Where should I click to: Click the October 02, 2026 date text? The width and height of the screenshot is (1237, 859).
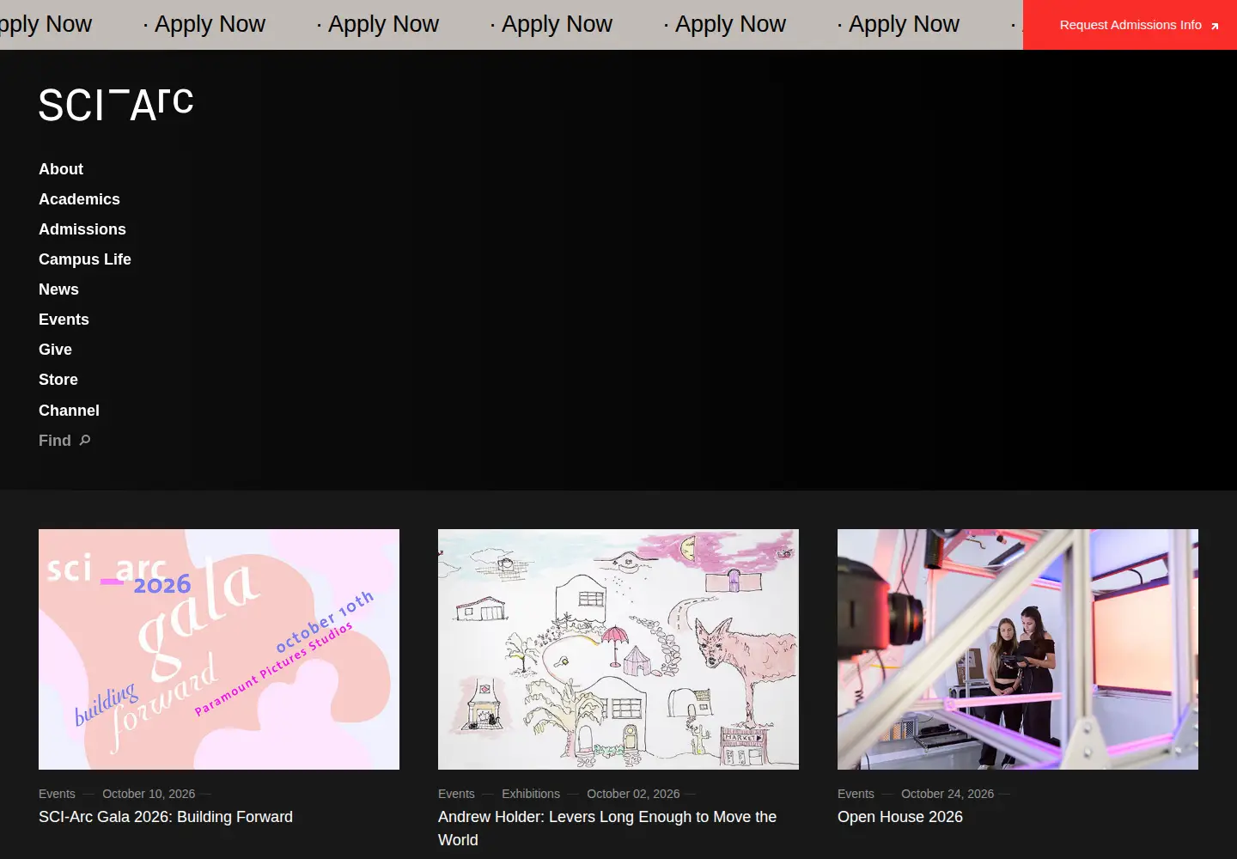633,794
